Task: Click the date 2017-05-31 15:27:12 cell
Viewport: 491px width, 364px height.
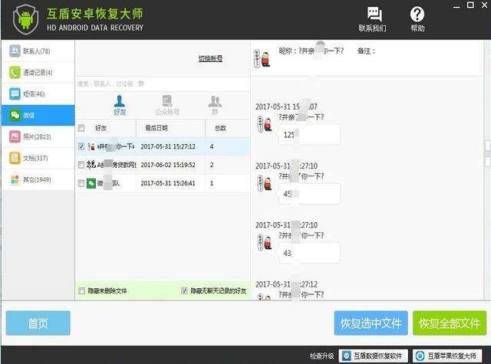Action: click(168, 146)
